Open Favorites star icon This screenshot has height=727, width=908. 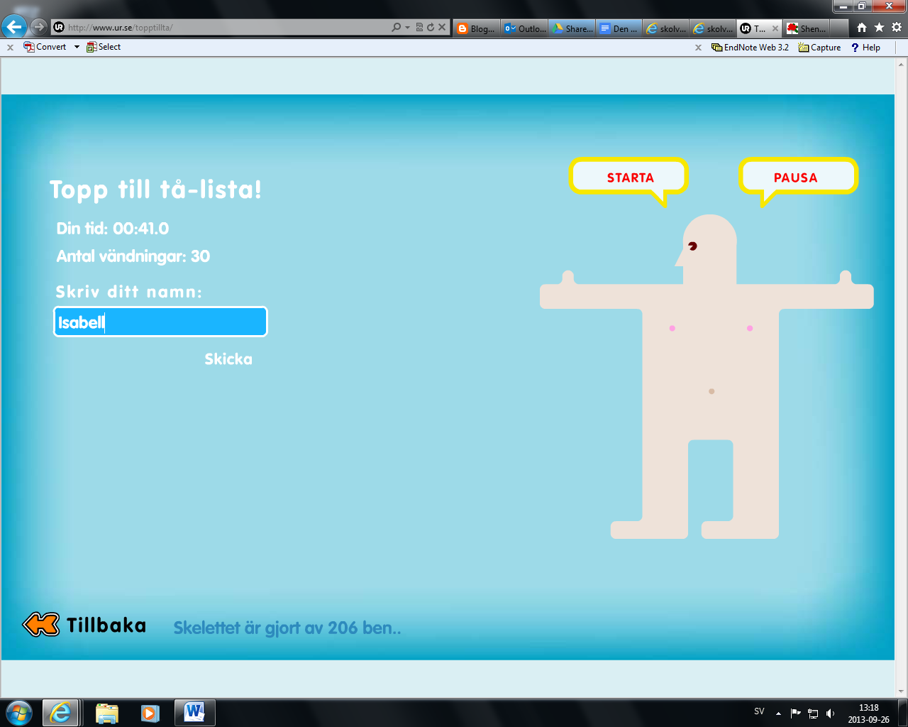point(879,28)
